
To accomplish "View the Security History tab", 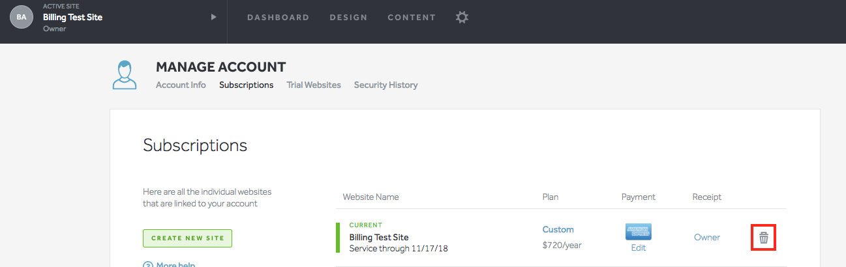I will pyautogui.click(x=385, y=85).
